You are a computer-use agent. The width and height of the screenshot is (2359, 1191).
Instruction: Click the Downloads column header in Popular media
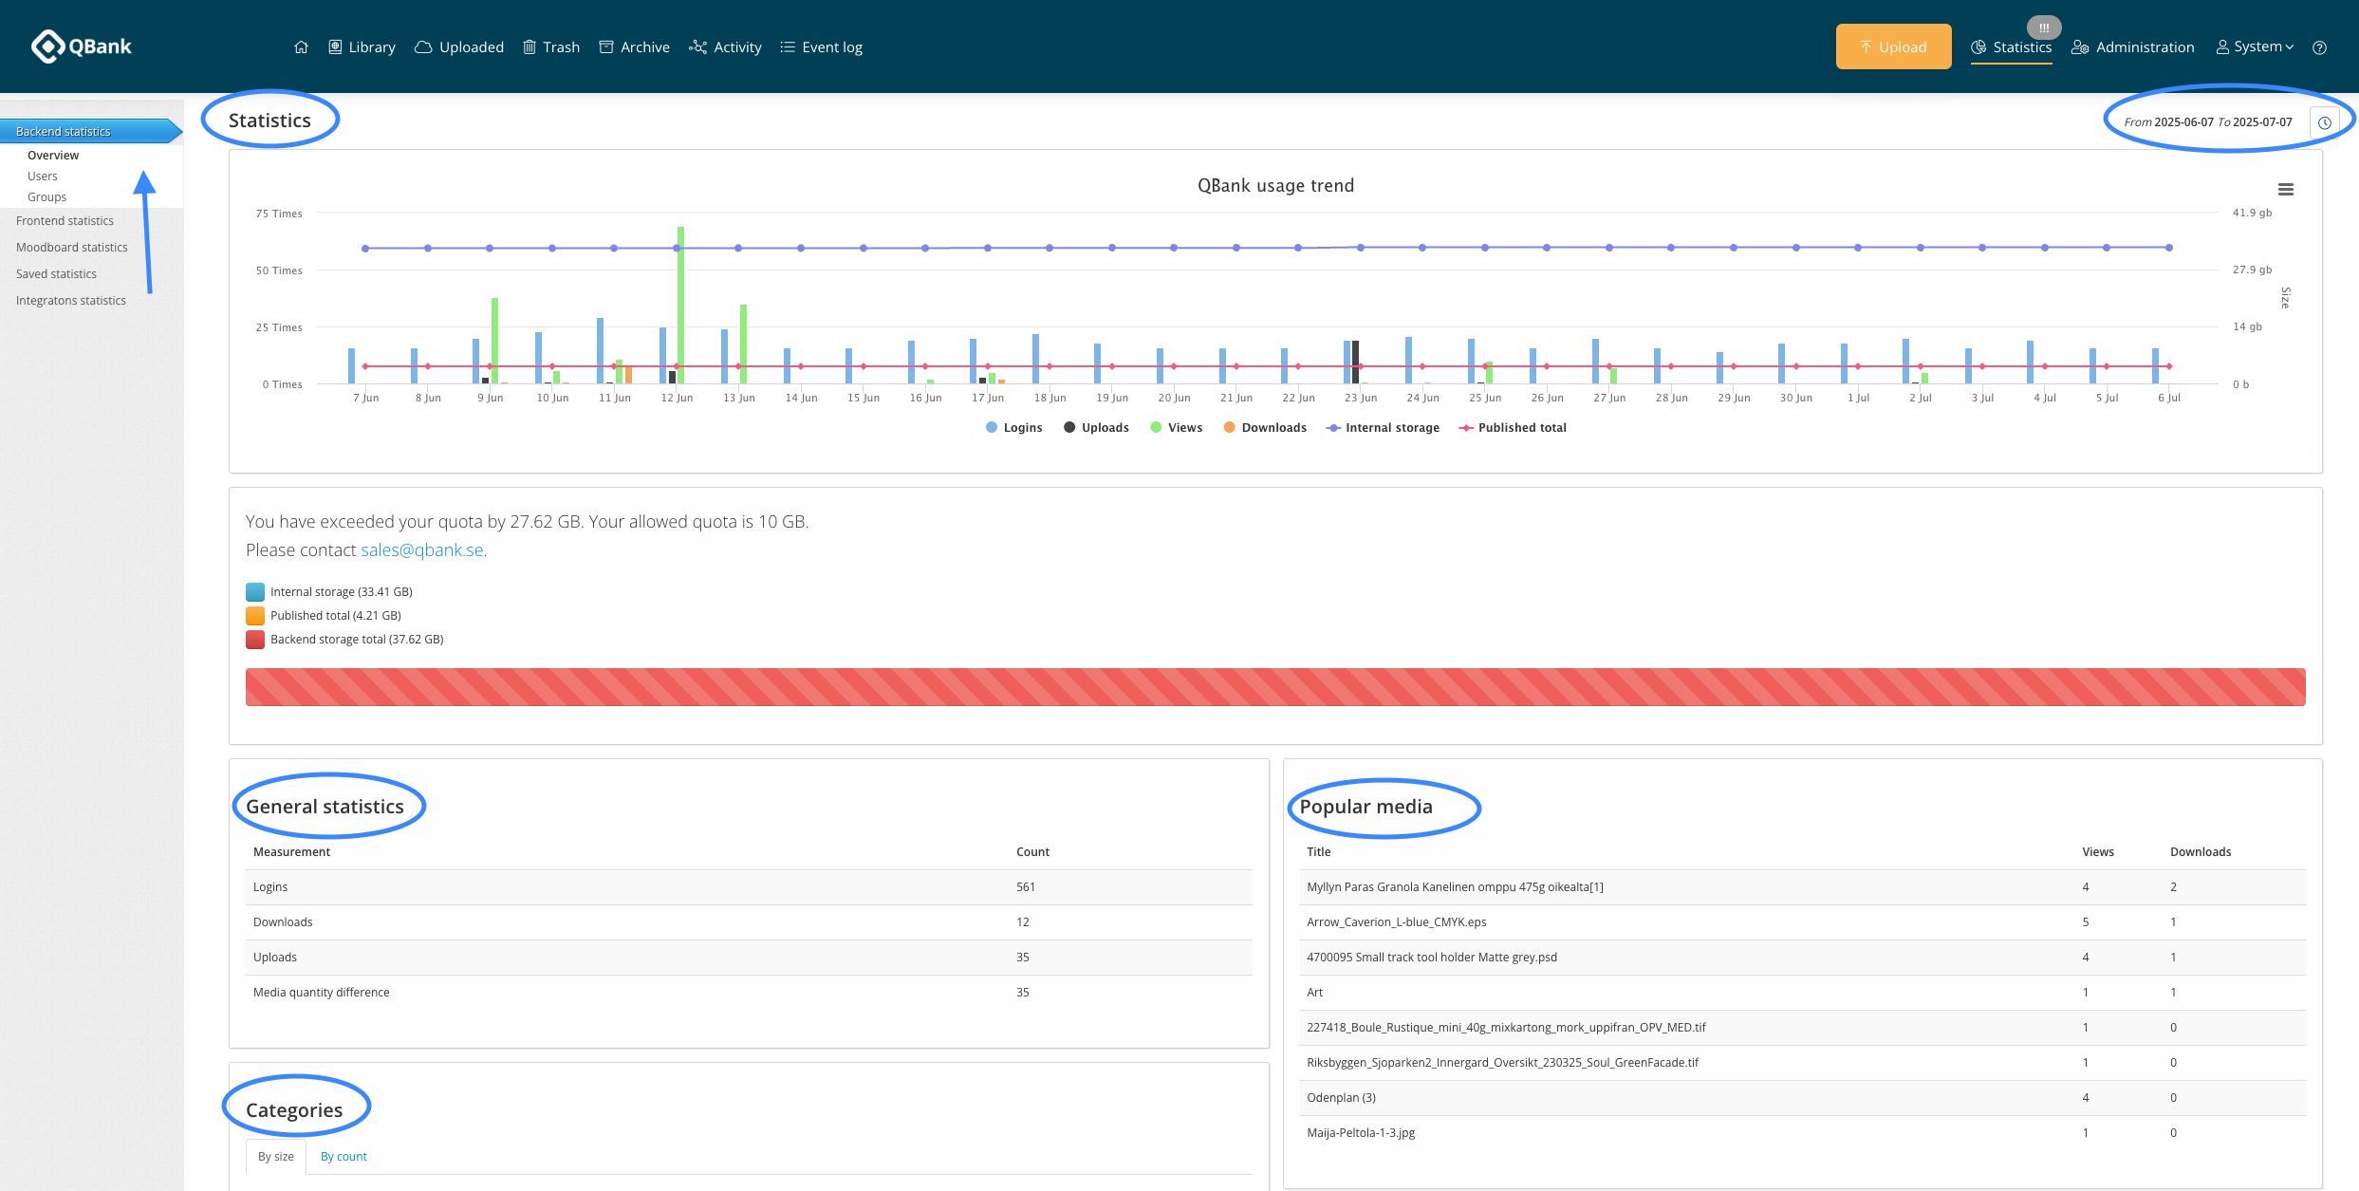click(x=2201, y=852)
